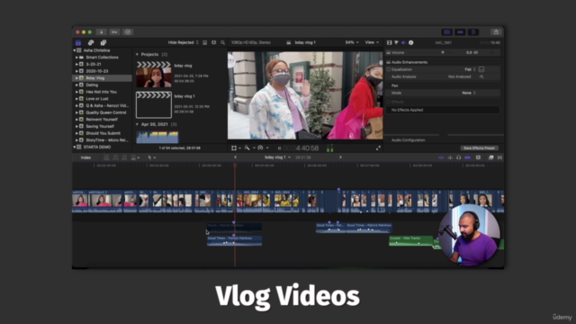Switch to the Info inspector tab

[x=410, y=42]
